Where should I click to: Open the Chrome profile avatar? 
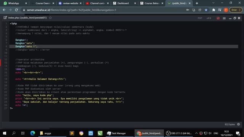coord(226,10)
